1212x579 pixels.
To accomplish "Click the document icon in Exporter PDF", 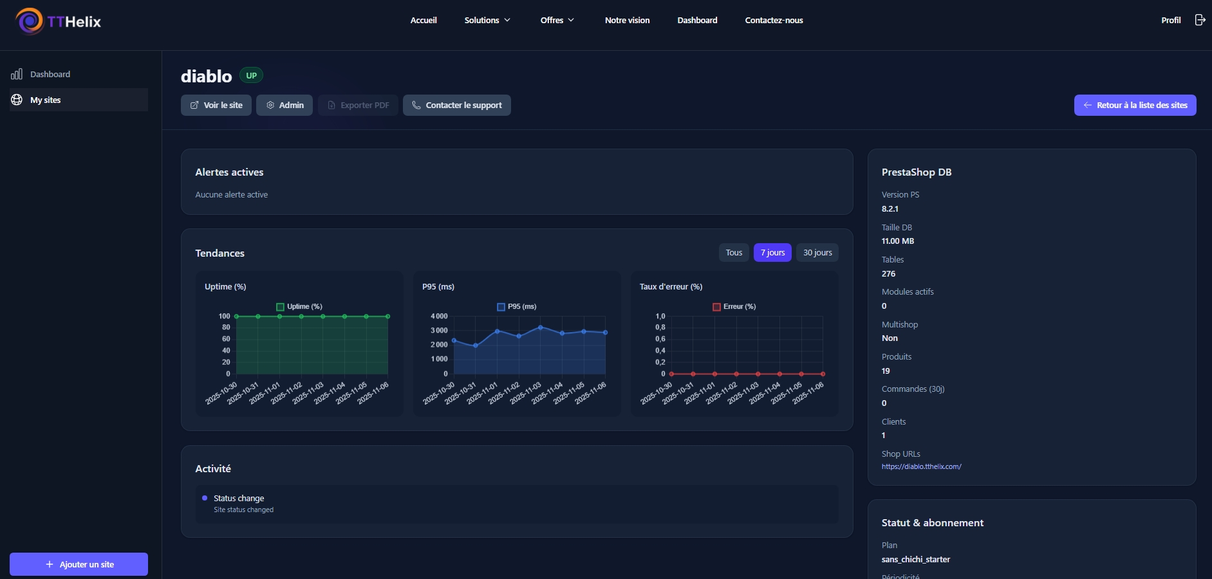I will pyautogui.click(x=331, y=105).
